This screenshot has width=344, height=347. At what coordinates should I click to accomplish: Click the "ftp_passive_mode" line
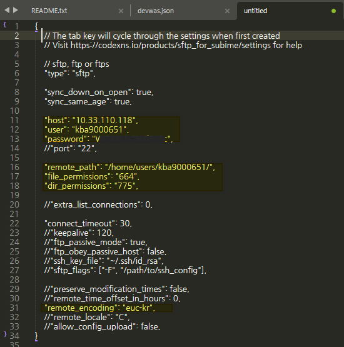96,243
